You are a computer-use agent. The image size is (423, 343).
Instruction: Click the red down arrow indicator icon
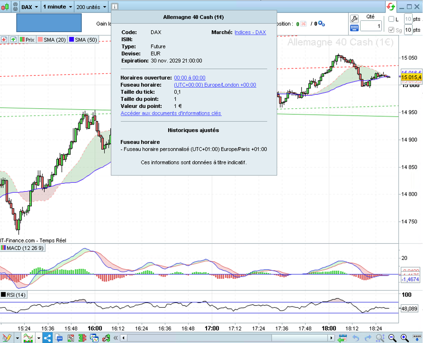point(4,40)
